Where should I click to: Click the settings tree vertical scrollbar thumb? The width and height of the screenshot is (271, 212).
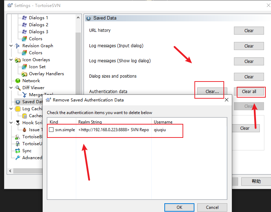coord(78,64)
